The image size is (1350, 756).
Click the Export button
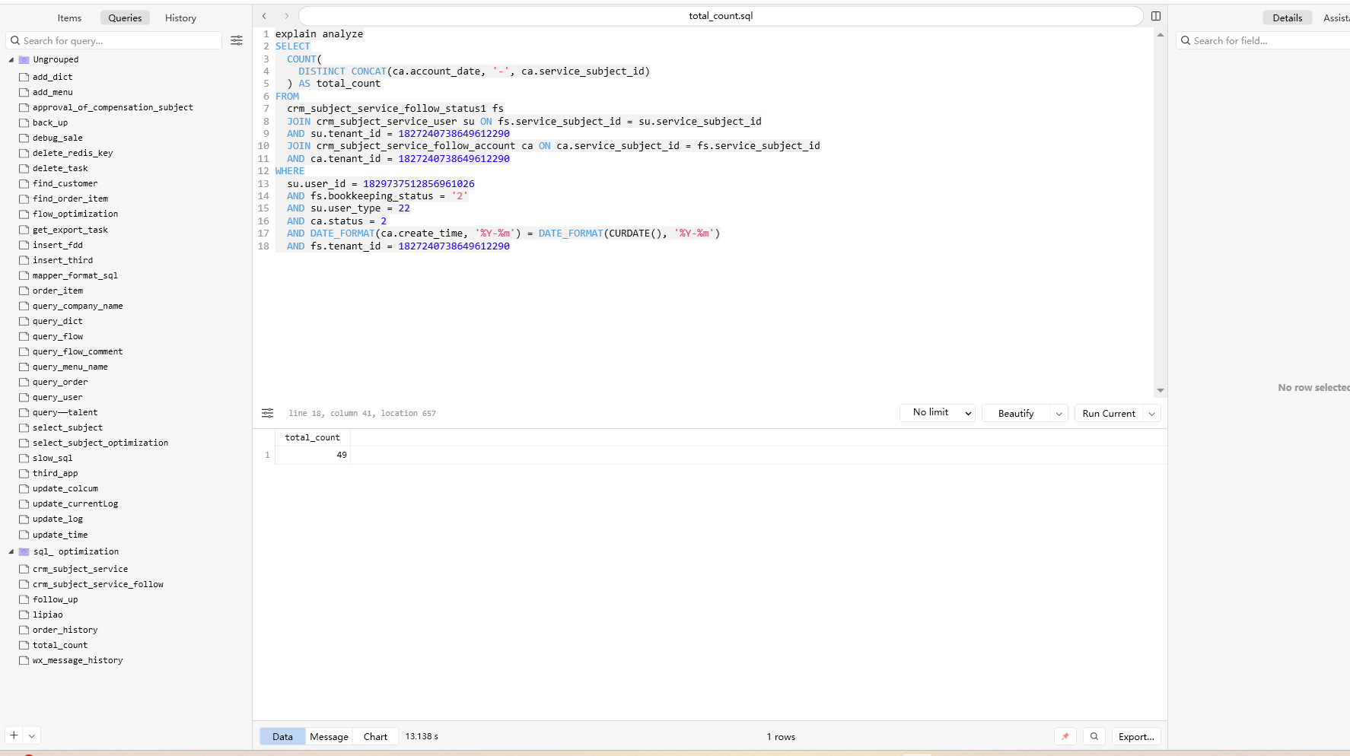[x=1136, y=736]
